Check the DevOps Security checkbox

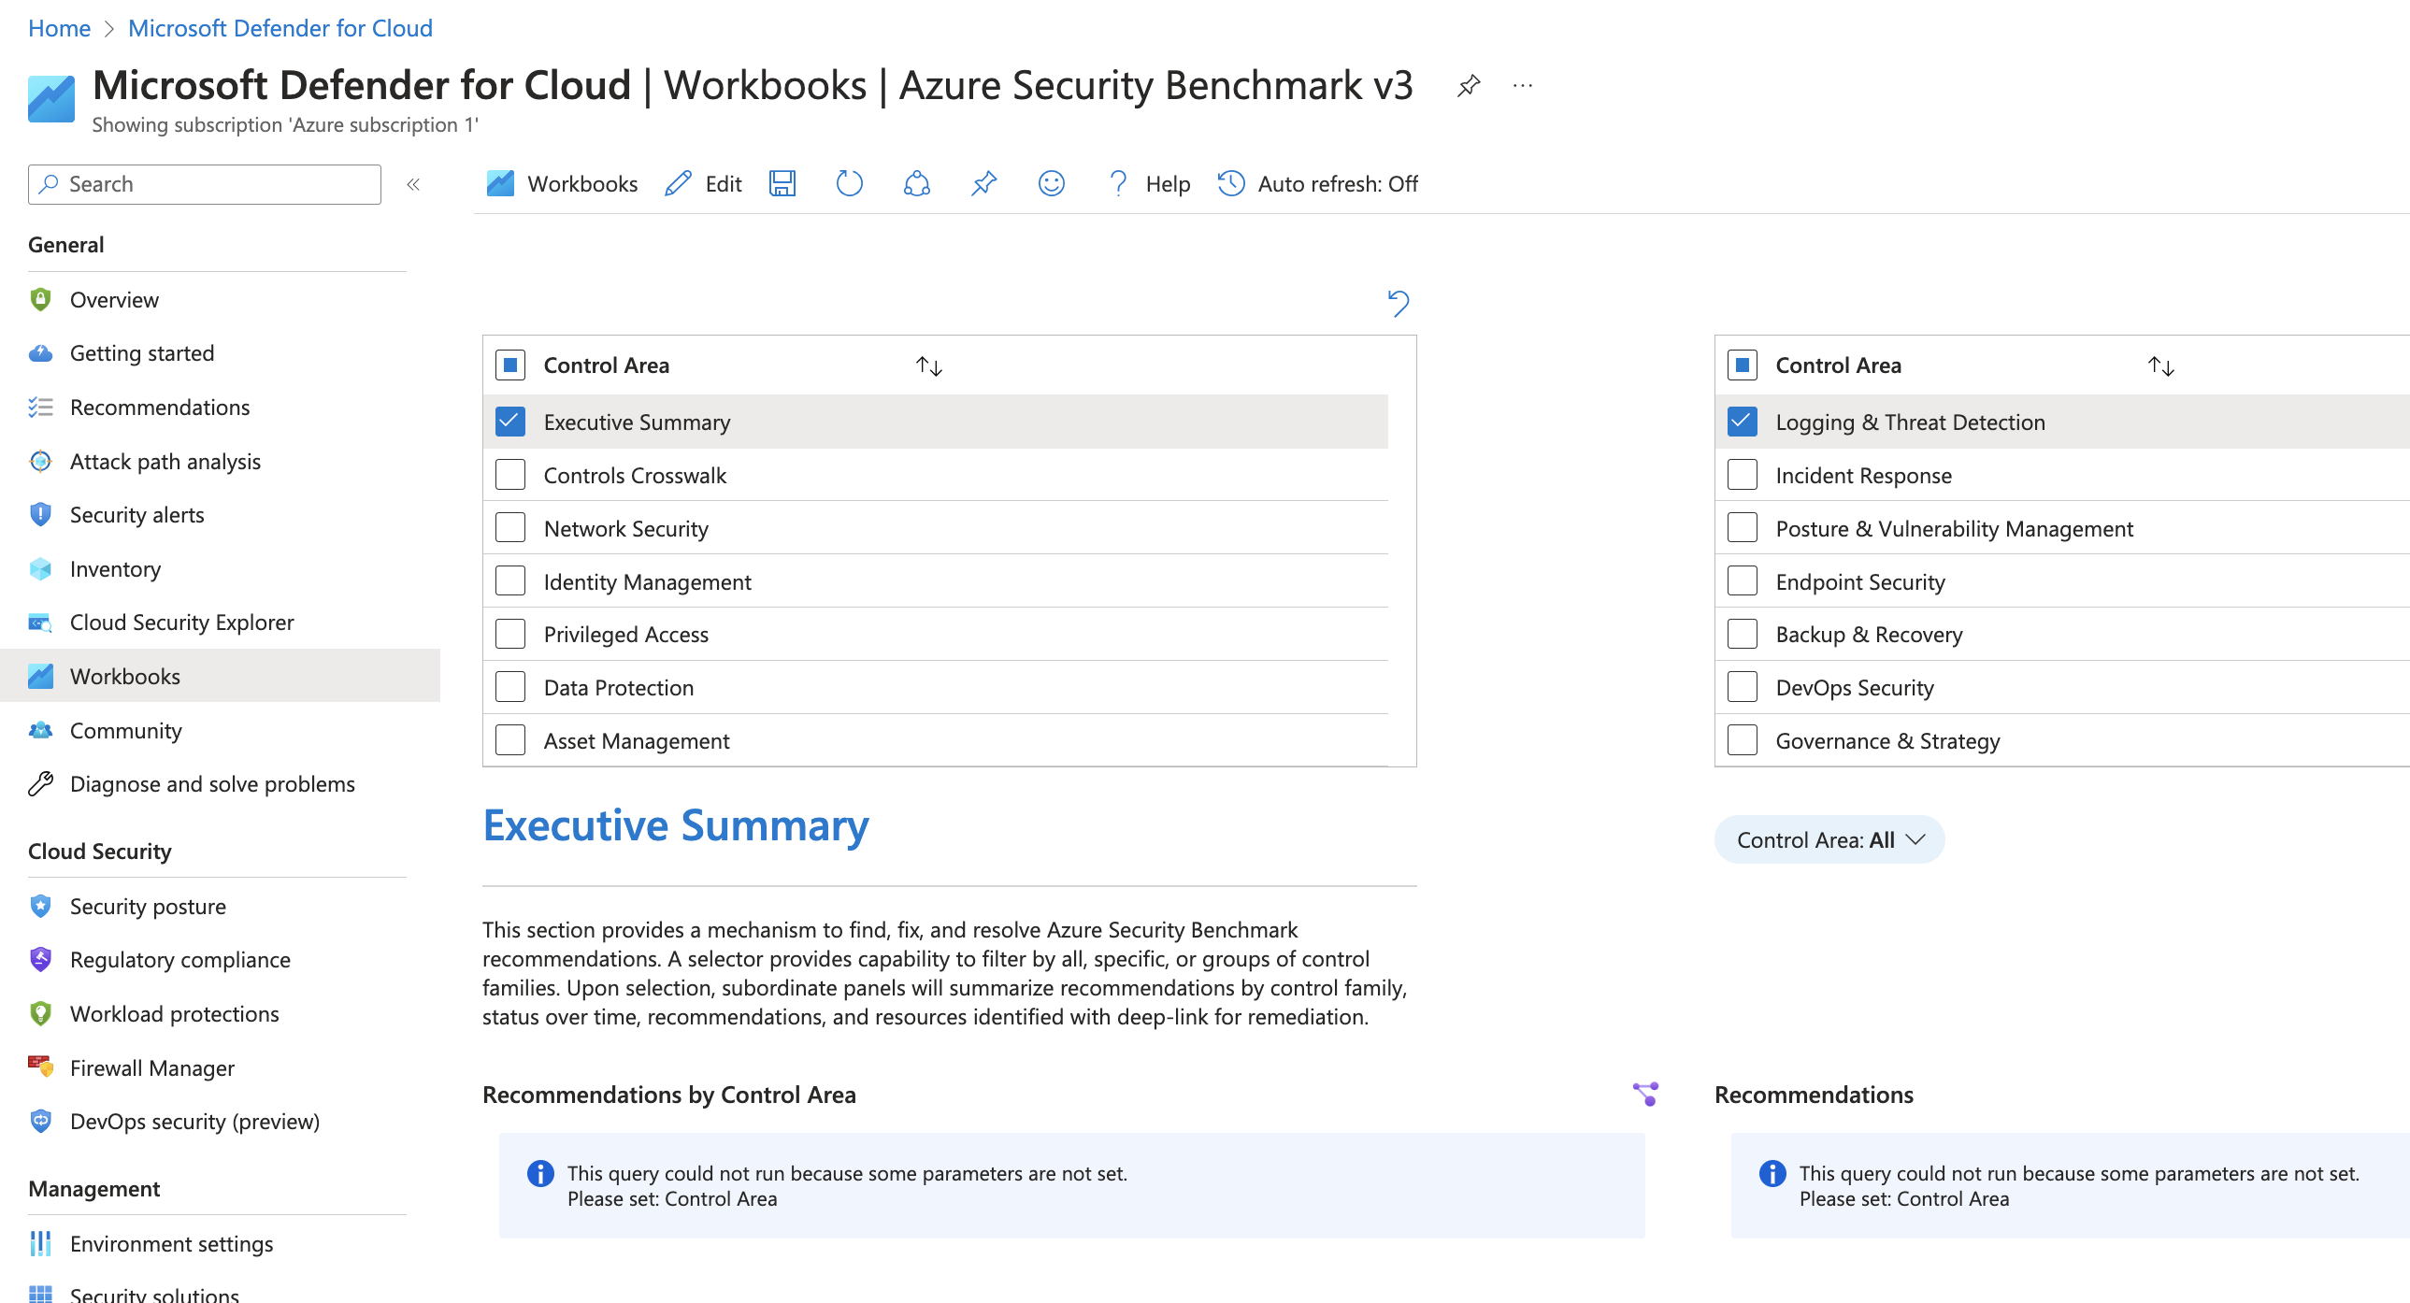(x=1742, y=688)
